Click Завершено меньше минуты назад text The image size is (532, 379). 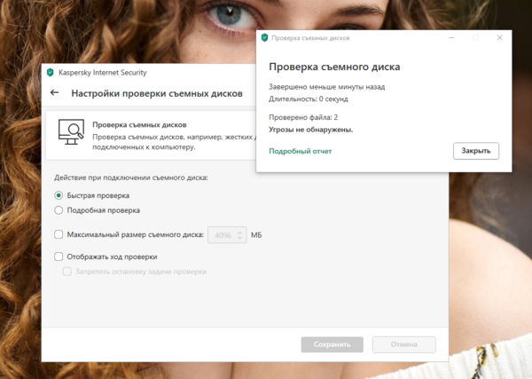coord(326,87)
